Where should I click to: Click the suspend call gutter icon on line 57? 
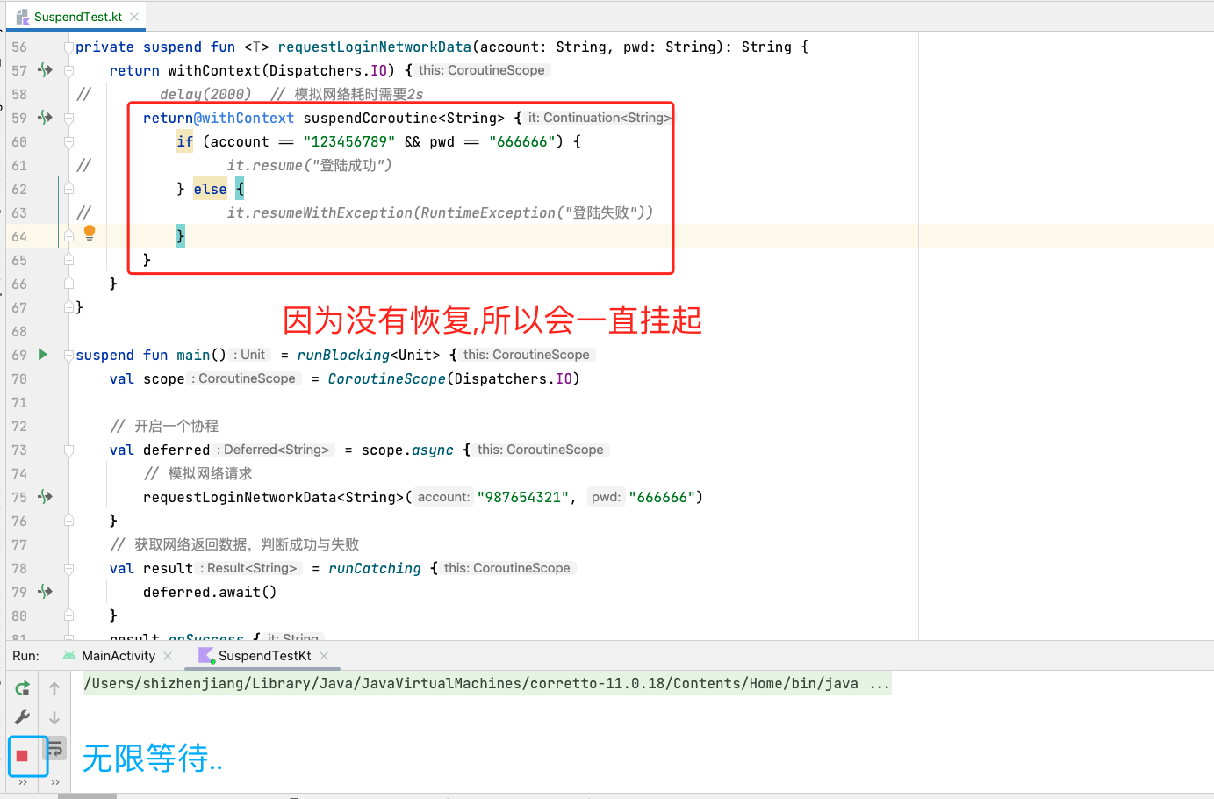click(45, 70)
